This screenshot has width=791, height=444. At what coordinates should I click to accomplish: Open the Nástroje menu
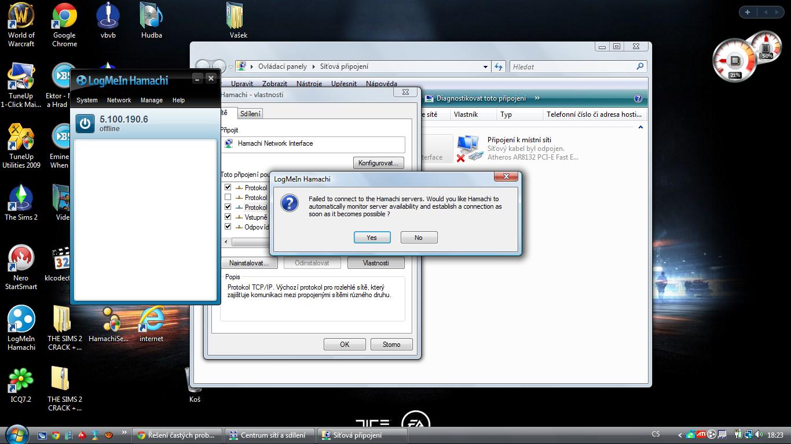309,84
